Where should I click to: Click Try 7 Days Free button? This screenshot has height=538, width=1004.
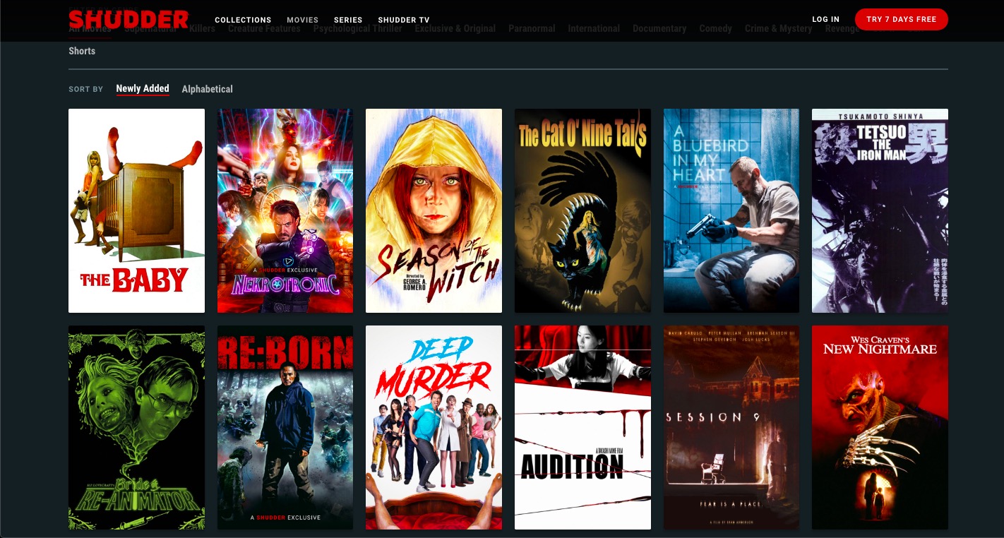pyautogui.click(x=901, y=19)
